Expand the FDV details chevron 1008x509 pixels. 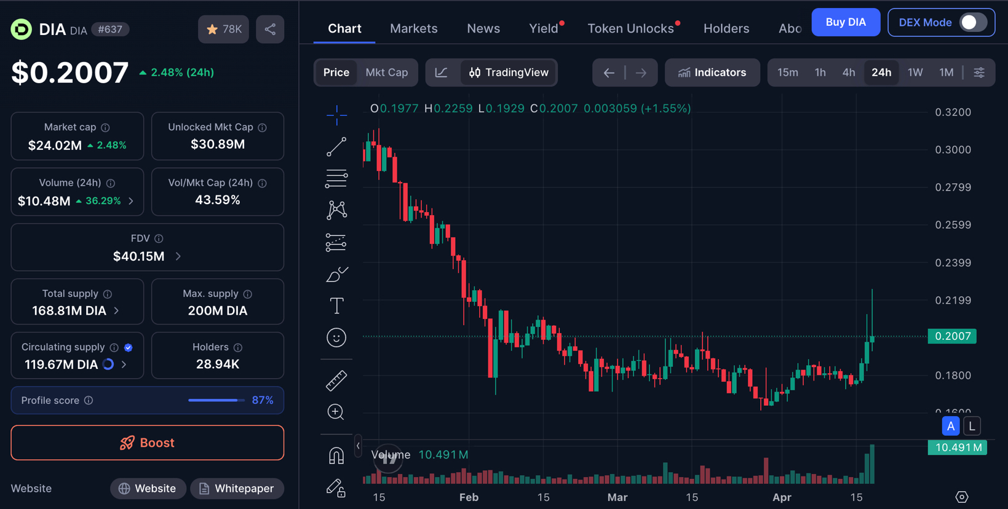[178, 256]
